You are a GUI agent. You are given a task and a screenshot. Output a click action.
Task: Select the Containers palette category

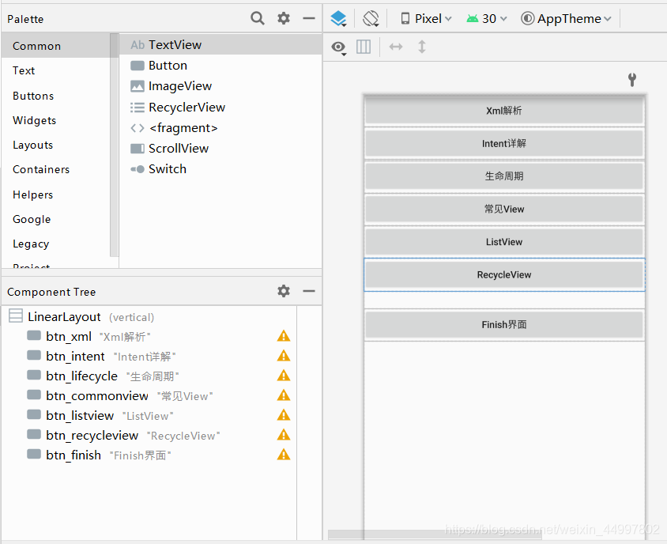(56, 169)
